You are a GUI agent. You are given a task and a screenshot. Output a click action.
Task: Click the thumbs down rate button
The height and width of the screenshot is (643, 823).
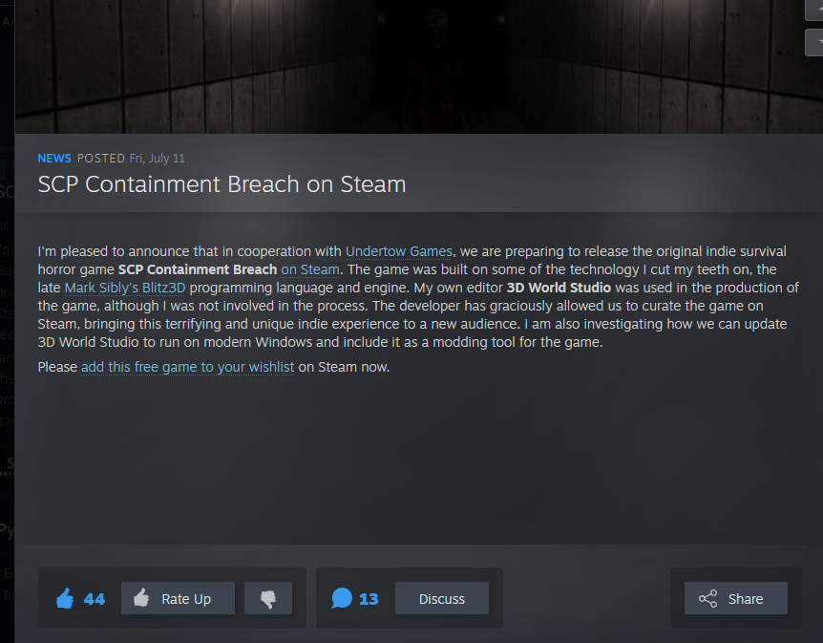[x=268, y=598]
